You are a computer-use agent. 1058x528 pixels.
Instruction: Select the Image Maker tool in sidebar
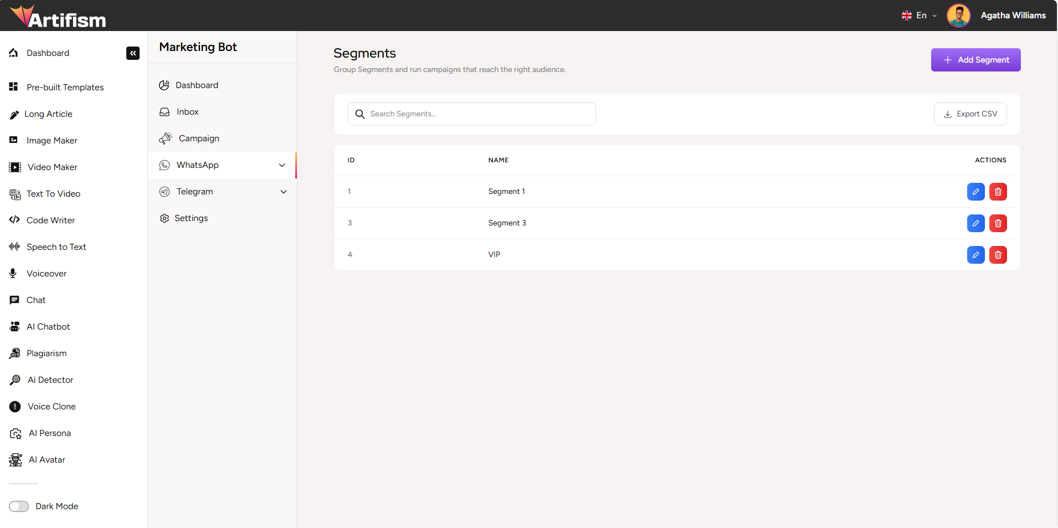[52, 140]
